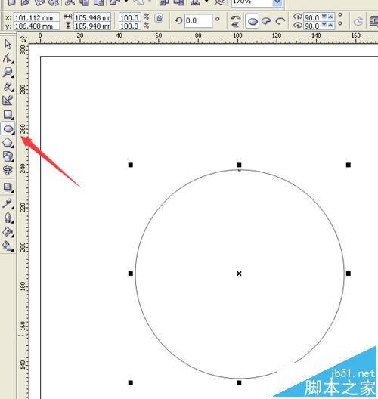Viewport: 378px width, 399px height.
Task: Click the y position field
Action: [36, 26]
